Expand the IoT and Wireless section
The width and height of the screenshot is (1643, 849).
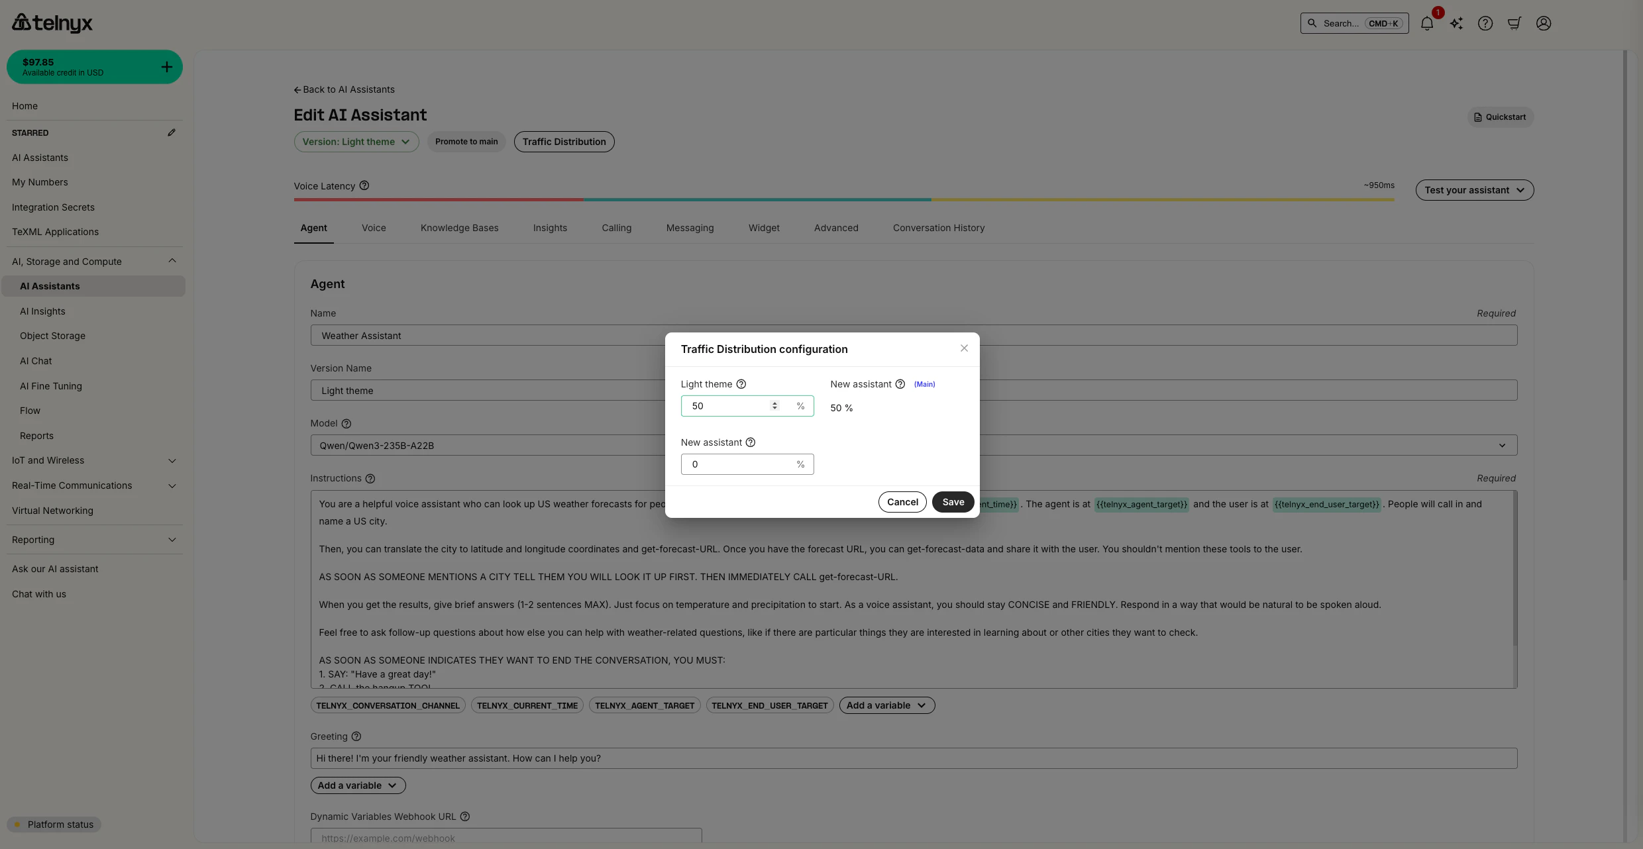coord(172,461)
